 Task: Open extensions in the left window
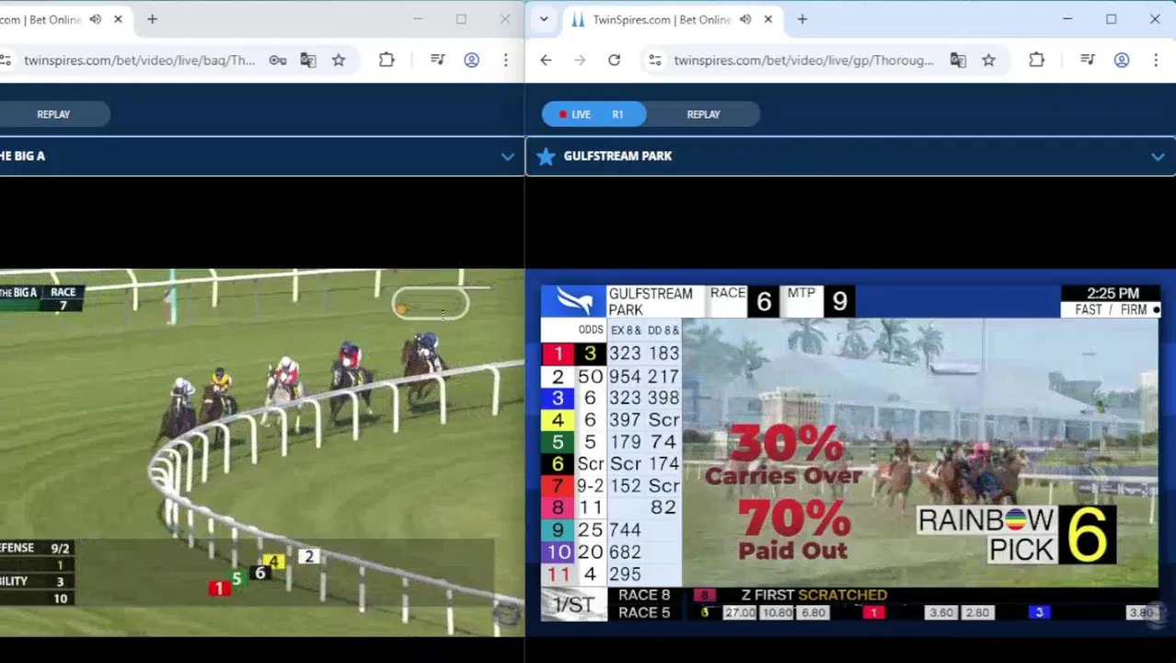pos(386,60)
